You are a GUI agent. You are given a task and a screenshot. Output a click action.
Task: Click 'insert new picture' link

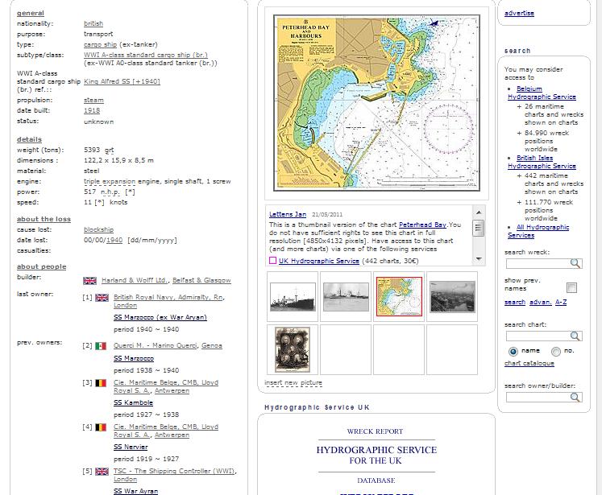point(293,382)
